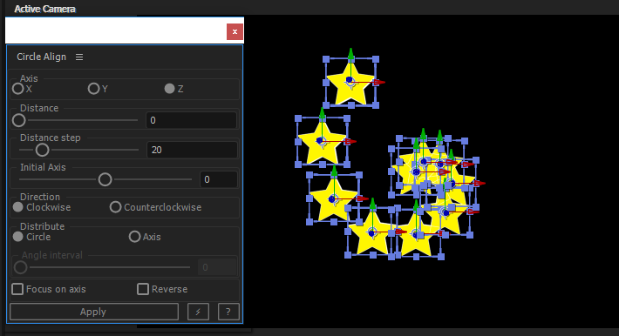Image resolution: width=619 pixels, height=336 pixels.
Task: Click the Distance step slider handle
Action: tap(42, 150)
